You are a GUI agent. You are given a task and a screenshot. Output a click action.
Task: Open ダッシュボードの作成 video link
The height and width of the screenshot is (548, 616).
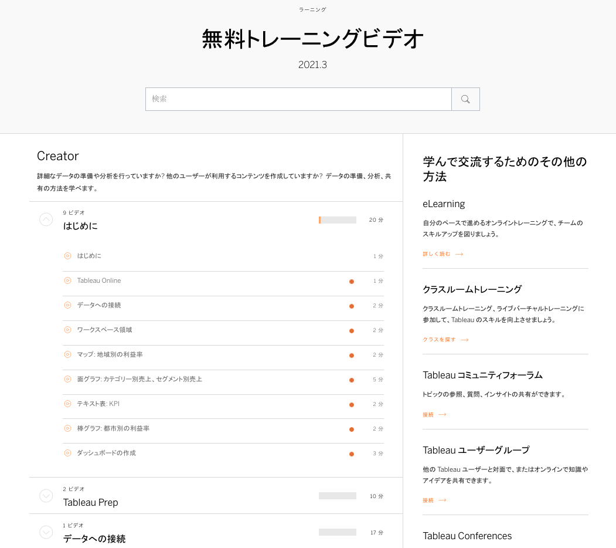pos(107,453)
